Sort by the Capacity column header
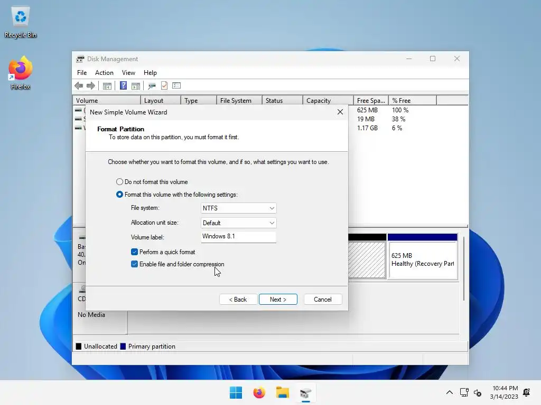This screenshot has height=405, width=541. pos(328,101)
